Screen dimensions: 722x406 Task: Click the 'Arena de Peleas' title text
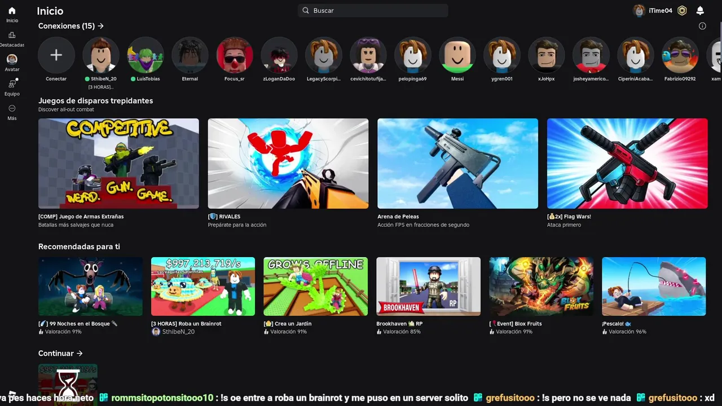click(x=398, y=217)
